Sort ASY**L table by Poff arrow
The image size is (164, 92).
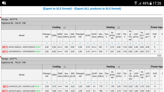pyautogui.click(x=155, y=83)
